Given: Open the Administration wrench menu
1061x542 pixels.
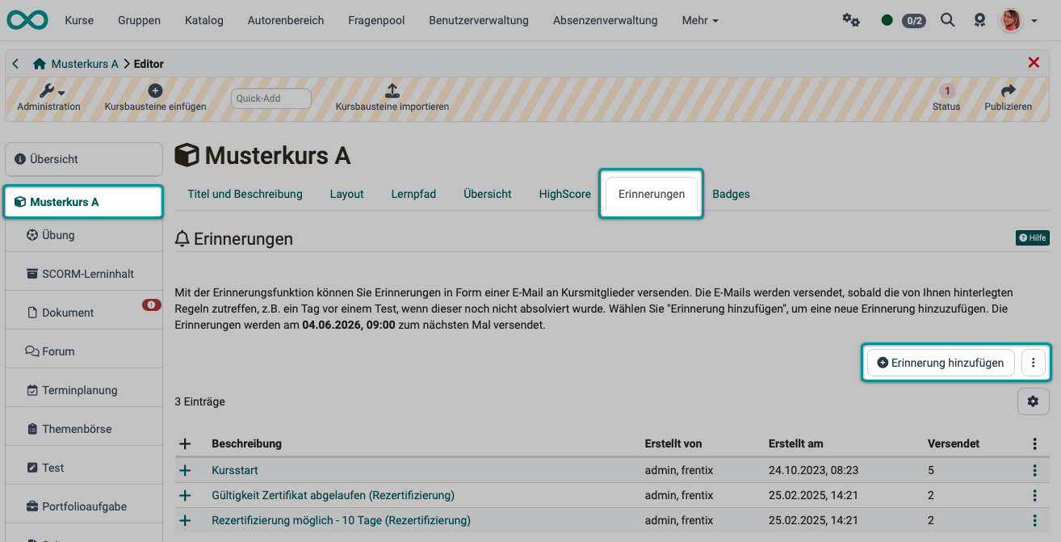Looking at the screenshot, I should [49, 98].
